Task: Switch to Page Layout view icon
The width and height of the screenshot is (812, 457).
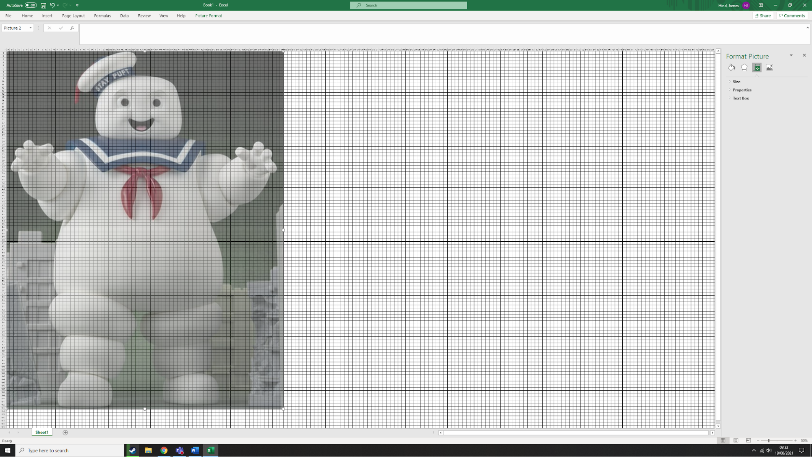Action: [736, 441]
